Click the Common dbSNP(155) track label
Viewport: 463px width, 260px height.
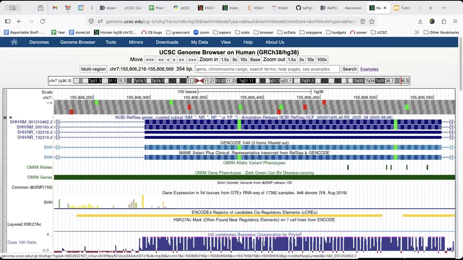pos(32,187)
